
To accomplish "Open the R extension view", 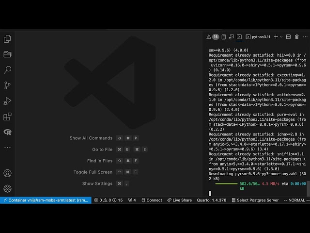I will click(x=7, y=132).
